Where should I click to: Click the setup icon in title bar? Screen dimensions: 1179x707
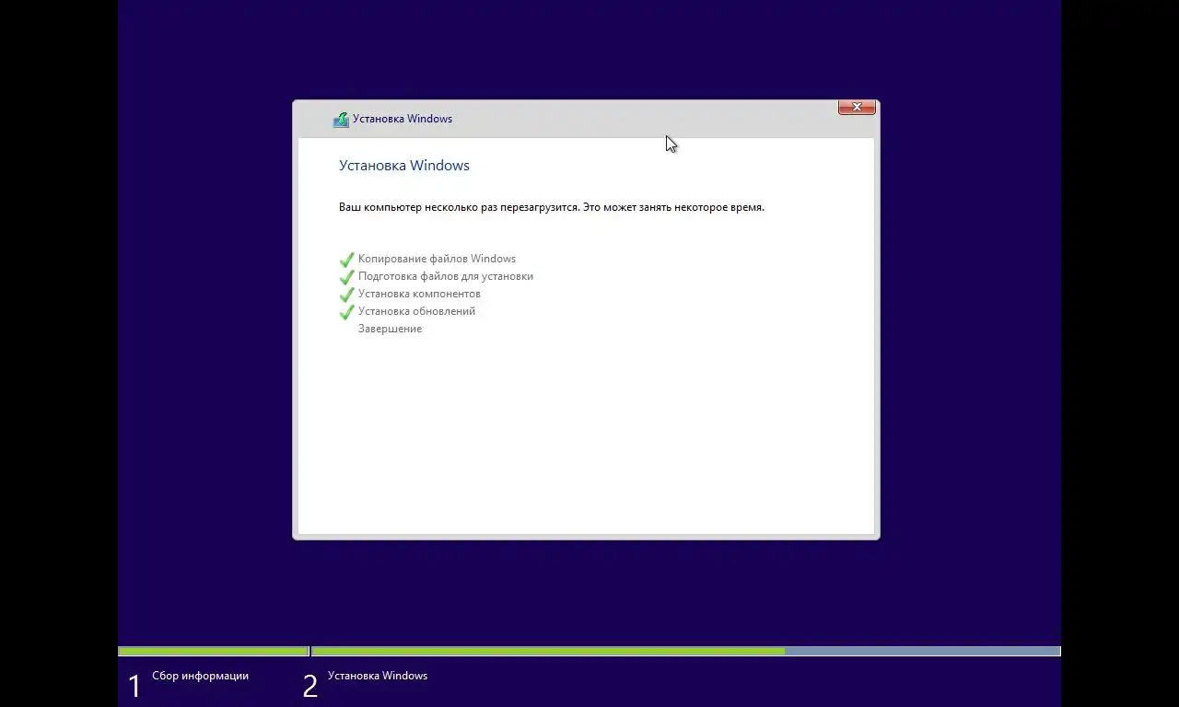[x=341, y=119]
